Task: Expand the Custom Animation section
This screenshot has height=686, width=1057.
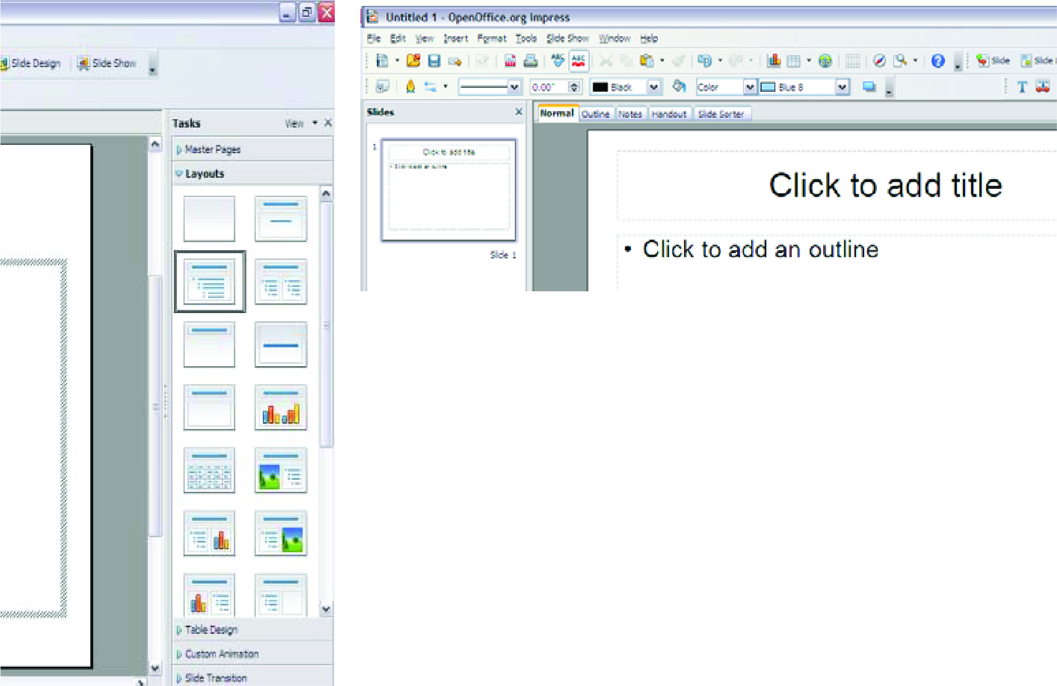Action: coord(221,654)
